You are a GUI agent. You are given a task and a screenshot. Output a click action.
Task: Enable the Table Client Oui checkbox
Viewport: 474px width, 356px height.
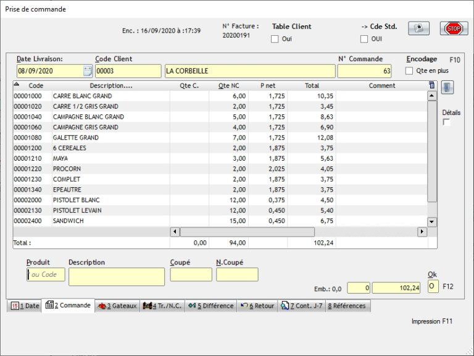(275, 40)
